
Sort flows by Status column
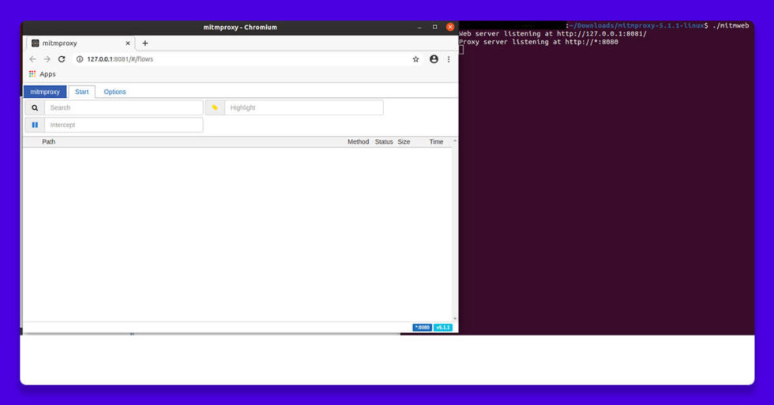click(x=384, y=141)
